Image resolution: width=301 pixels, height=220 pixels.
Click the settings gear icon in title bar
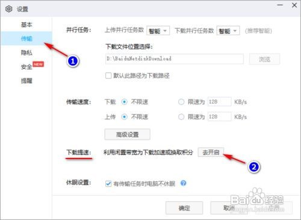9,9
